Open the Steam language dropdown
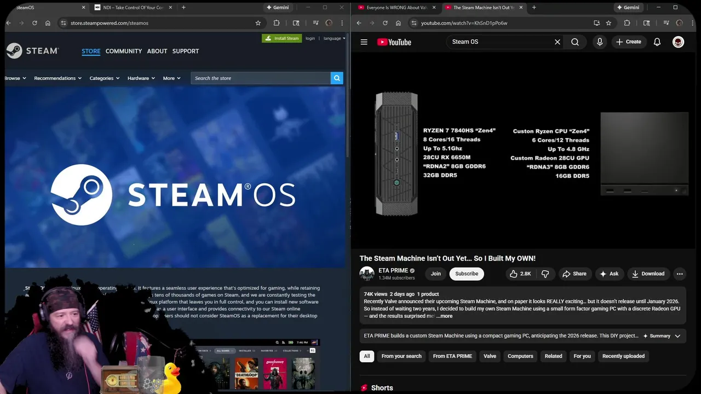This screenshot has width=701, height=394. (334, 38)
